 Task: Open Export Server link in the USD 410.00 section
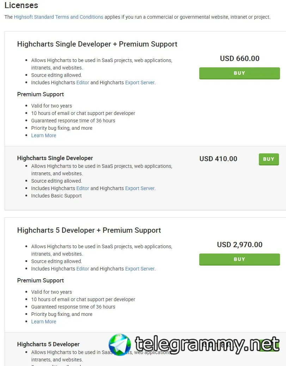140,188
